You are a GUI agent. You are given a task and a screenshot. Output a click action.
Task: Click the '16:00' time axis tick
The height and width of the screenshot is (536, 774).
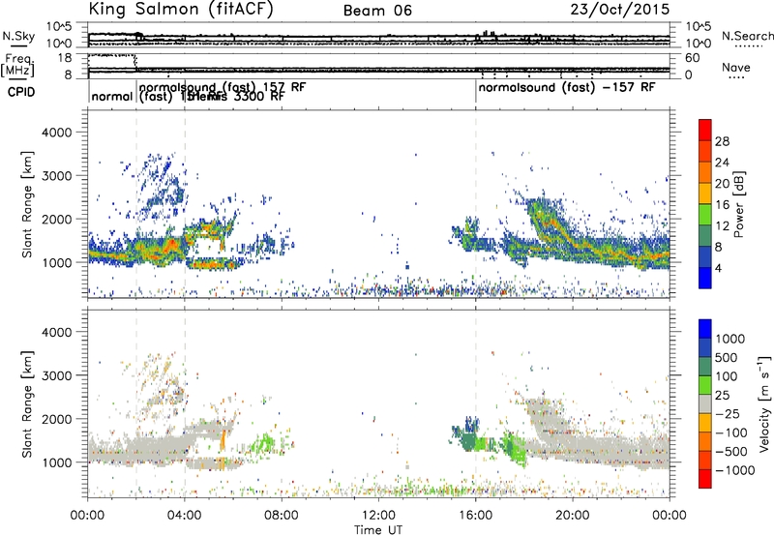coord(475,516)
